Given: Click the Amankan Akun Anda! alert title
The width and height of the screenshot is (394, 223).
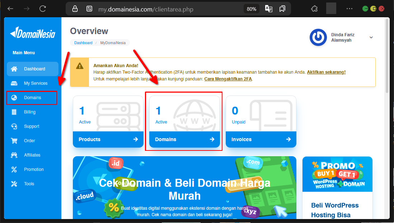Looking at the screenshot, I should pos(116,66).
